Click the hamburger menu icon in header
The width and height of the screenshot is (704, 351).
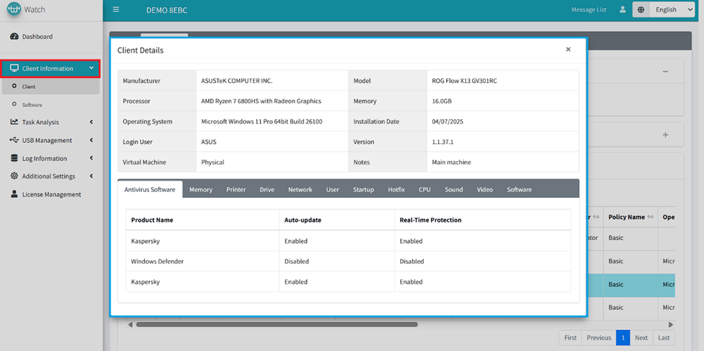coord(116,10)
